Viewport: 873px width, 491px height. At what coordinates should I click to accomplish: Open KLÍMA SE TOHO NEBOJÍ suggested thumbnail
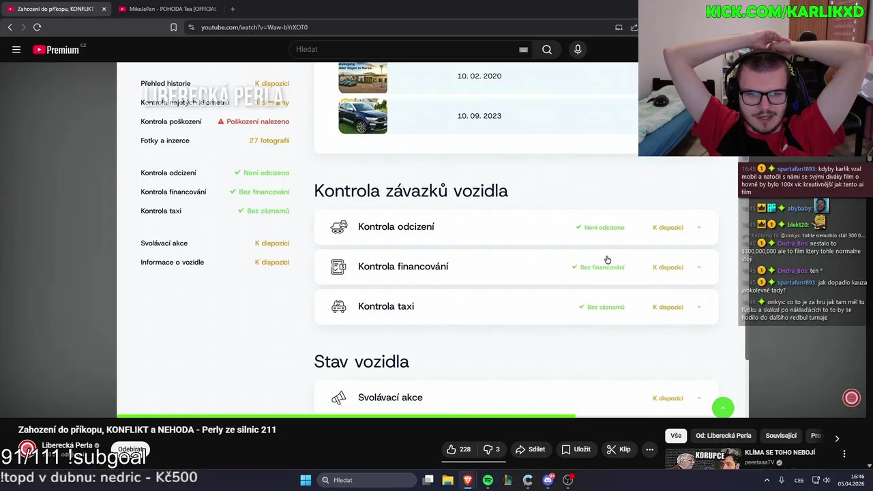tap(702, 459)
